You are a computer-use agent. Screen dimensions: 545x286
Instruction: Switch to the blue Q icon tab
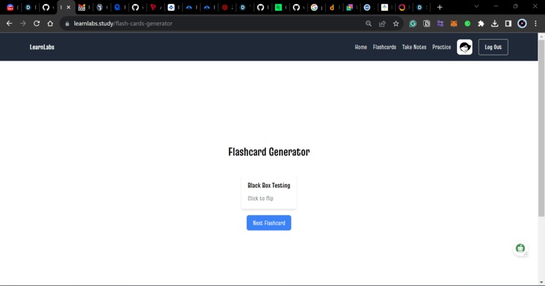pos(118,7)
